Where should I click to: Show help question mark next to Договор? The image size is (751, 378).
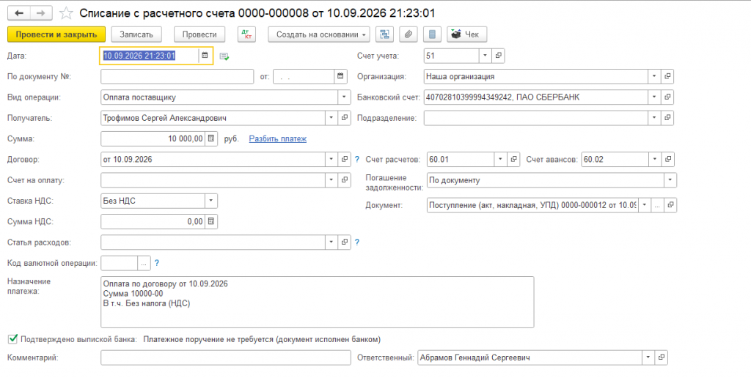click(x=357, y=160)
